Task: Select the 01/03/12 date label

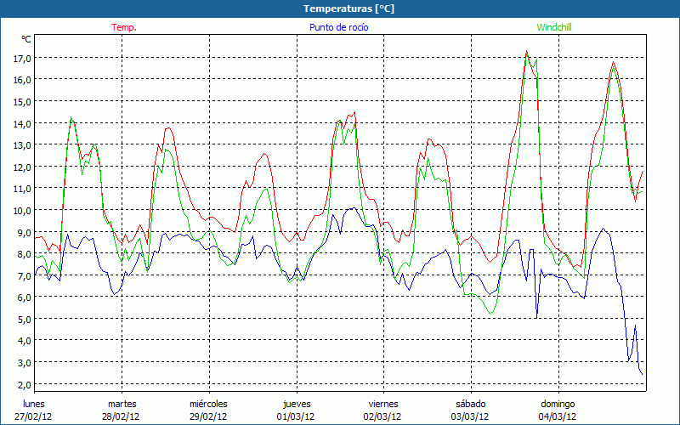Action: (x=297, y=416)
